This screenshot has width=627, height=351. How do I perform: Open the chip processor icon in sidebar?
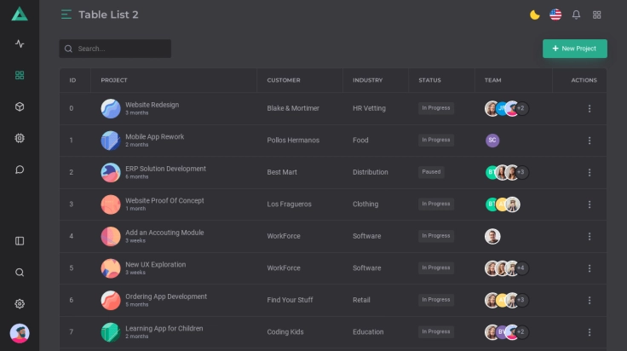click(20, 138)
